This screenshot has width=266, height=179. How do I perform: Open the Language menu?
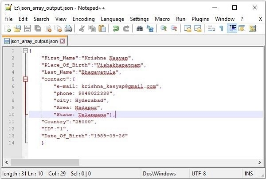pyautogui.click(x=113, y=19)
